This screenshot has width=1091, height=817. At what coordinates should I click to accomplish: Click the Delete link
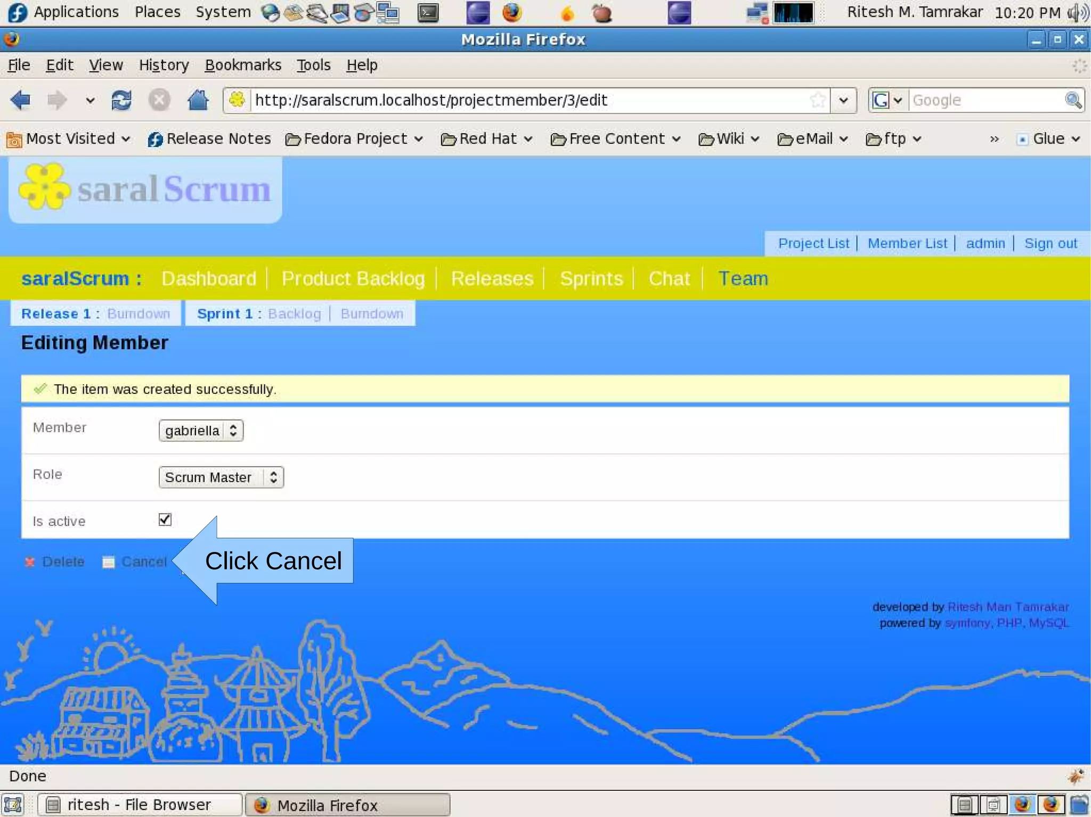pyautogui.click(x=63, y=562)
